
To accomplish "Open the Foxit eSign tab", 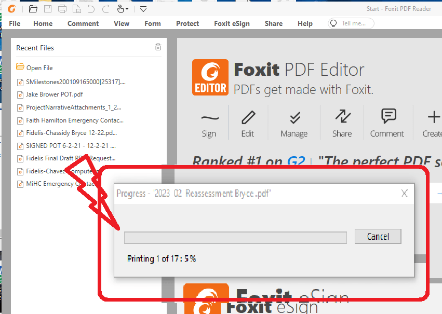I will click(x=232, y=24).
